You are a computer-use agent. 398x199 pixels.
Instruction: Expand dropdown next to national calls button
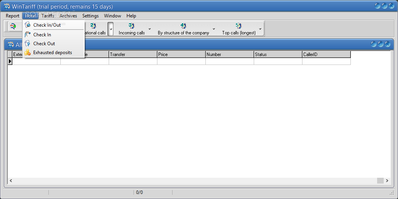[x=111, y=29]
